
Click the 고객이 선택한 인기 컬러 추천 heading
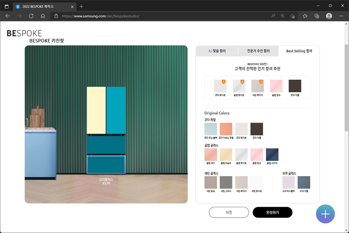coord(257,68)
